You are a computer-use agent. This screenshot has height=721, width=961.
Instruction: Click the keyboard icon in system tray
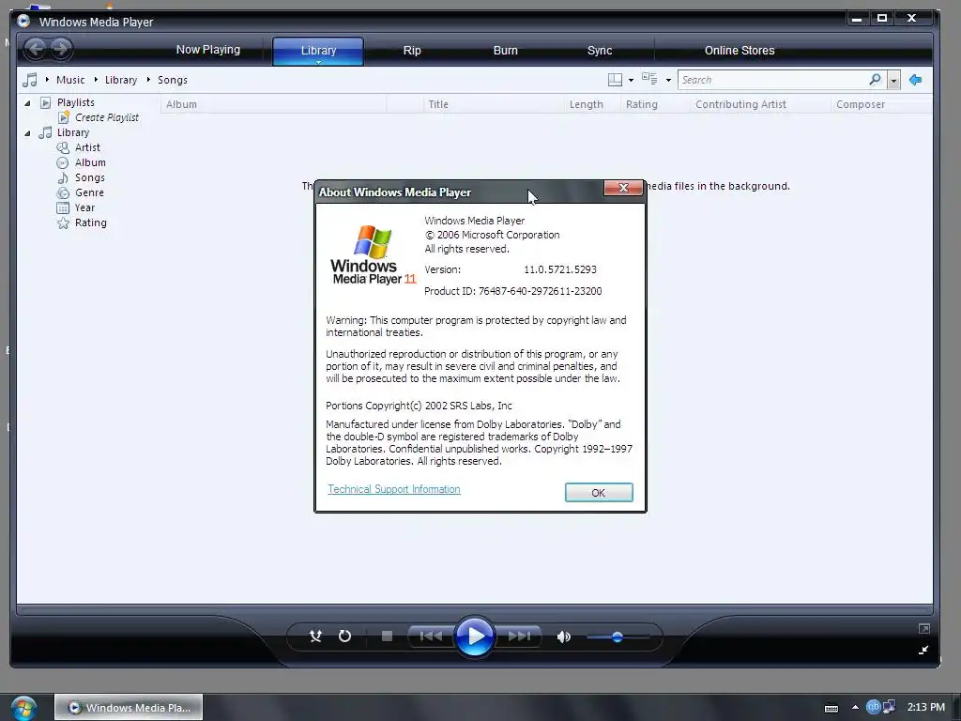point(831,708)
